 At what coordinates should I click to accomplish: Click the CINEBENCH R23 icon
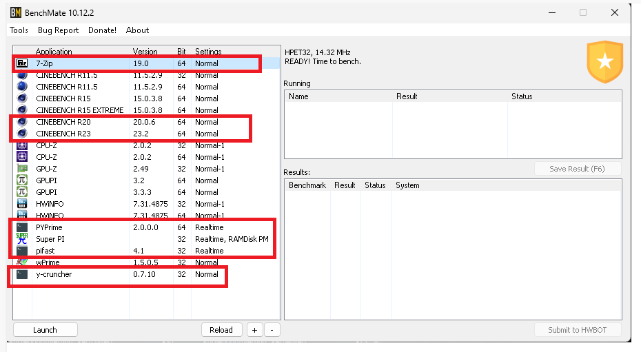point(22,134)
